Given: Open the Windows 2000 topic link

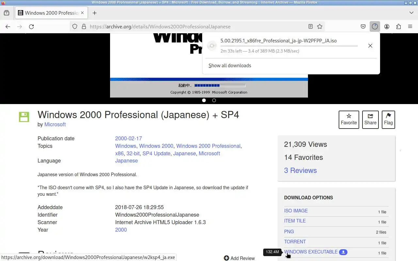Looking at the screenshot, I should pyautogui.click(x=156, y=146).
